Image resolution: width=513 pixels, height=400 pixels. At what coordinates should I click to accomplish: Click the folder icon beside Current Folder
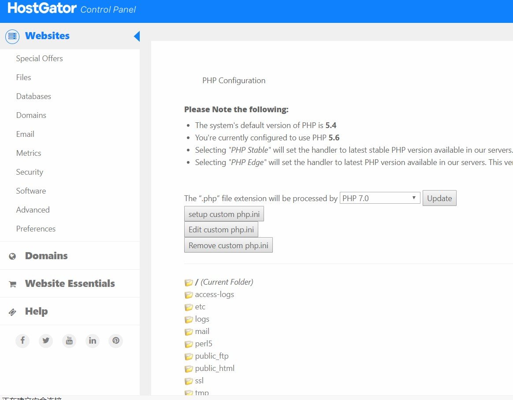click(x=189, y=283)
